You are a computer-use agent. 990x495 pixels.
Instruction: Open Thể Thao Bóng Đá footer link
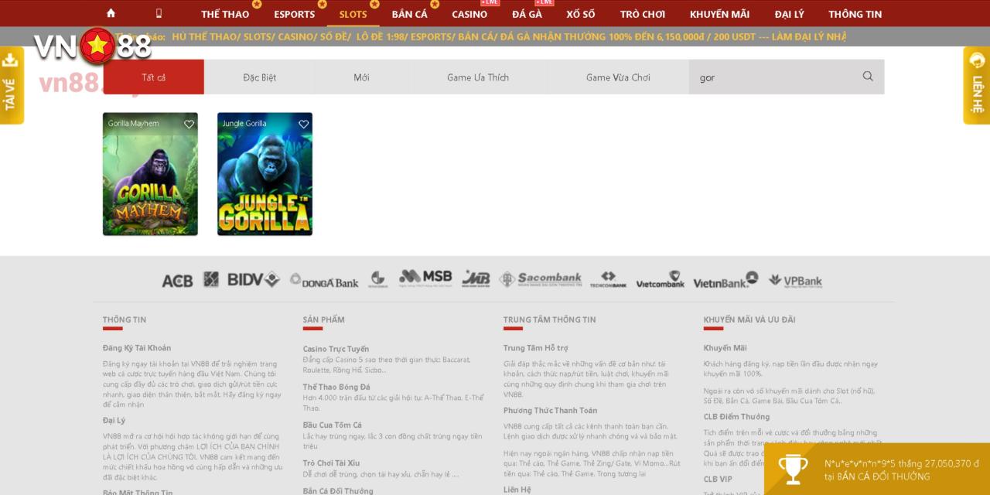point(336,387)
